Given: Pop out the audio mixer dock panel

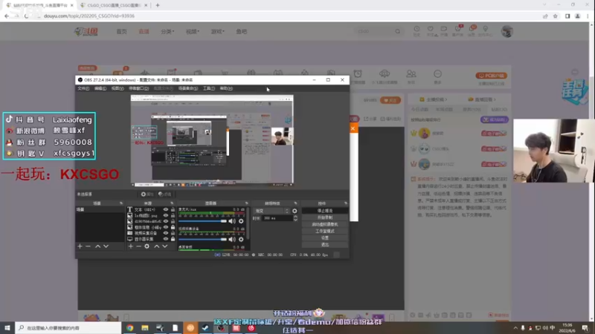Looking at the screenshot, I should click(246, 203).
